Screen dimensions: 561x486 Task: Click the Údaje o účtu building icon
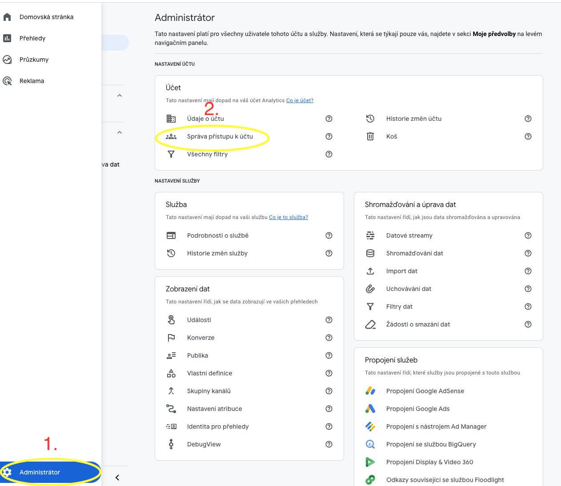171,119
